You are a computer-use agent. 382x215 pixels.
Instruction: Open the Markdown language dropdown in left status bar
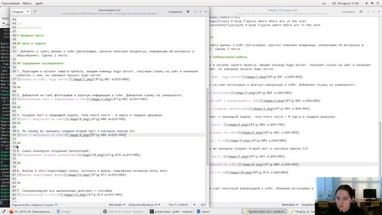click(x=117, y=205)
